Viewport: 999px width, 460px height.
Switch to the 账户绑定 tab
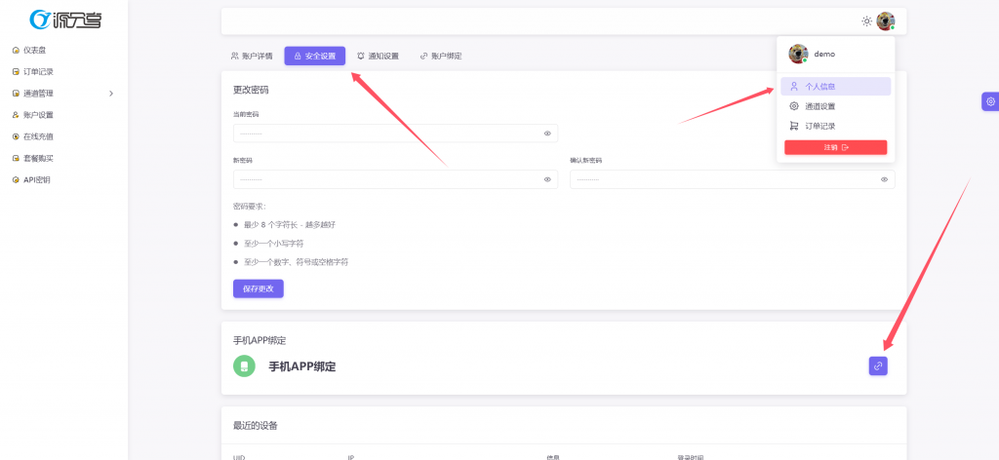coord(441,57)
